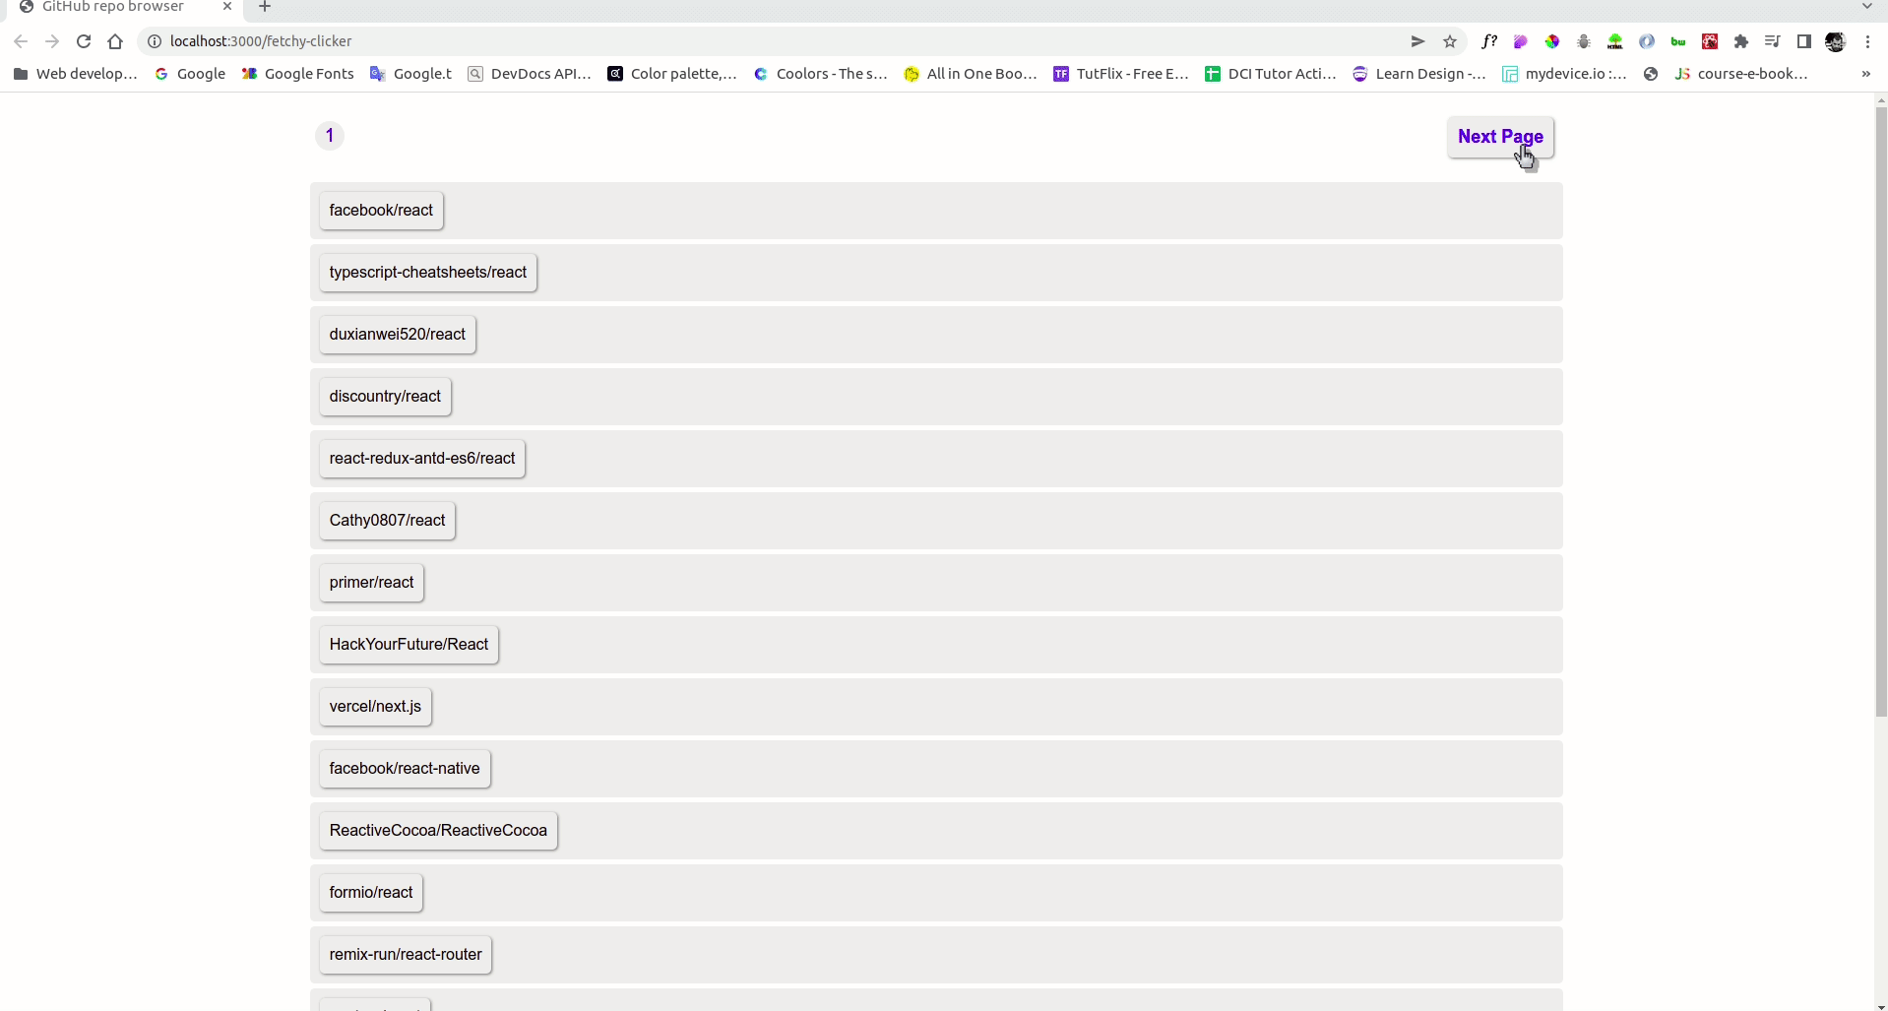Open the Extensions puzzle menu
Viewport: 1888px width, 1011px height.
1741,41
